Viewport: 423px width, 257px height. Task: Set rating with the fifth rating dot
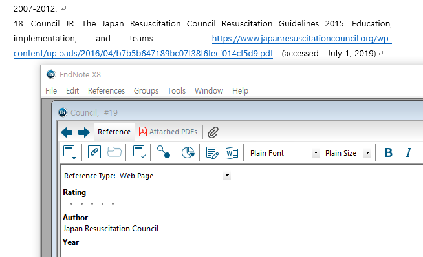coord(113,203)
